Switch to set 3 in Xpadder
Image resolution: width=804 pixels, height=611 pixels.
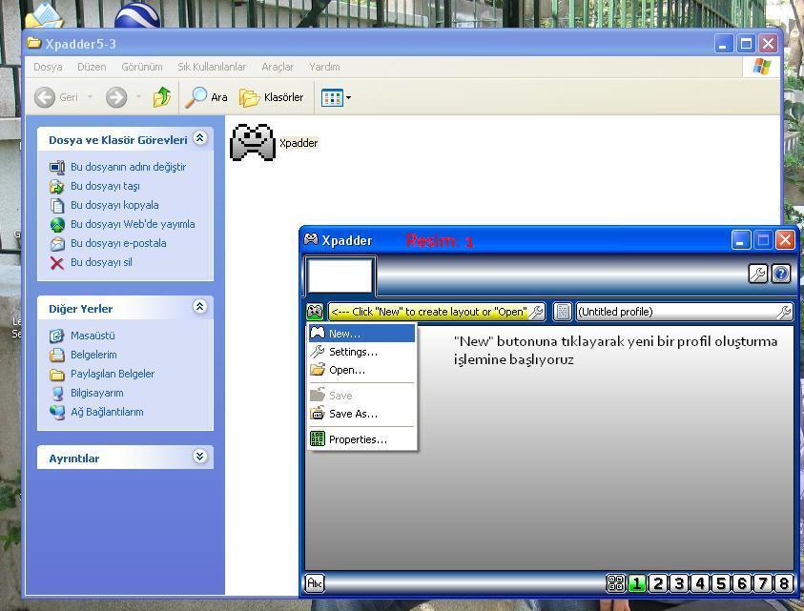[679, 582]
